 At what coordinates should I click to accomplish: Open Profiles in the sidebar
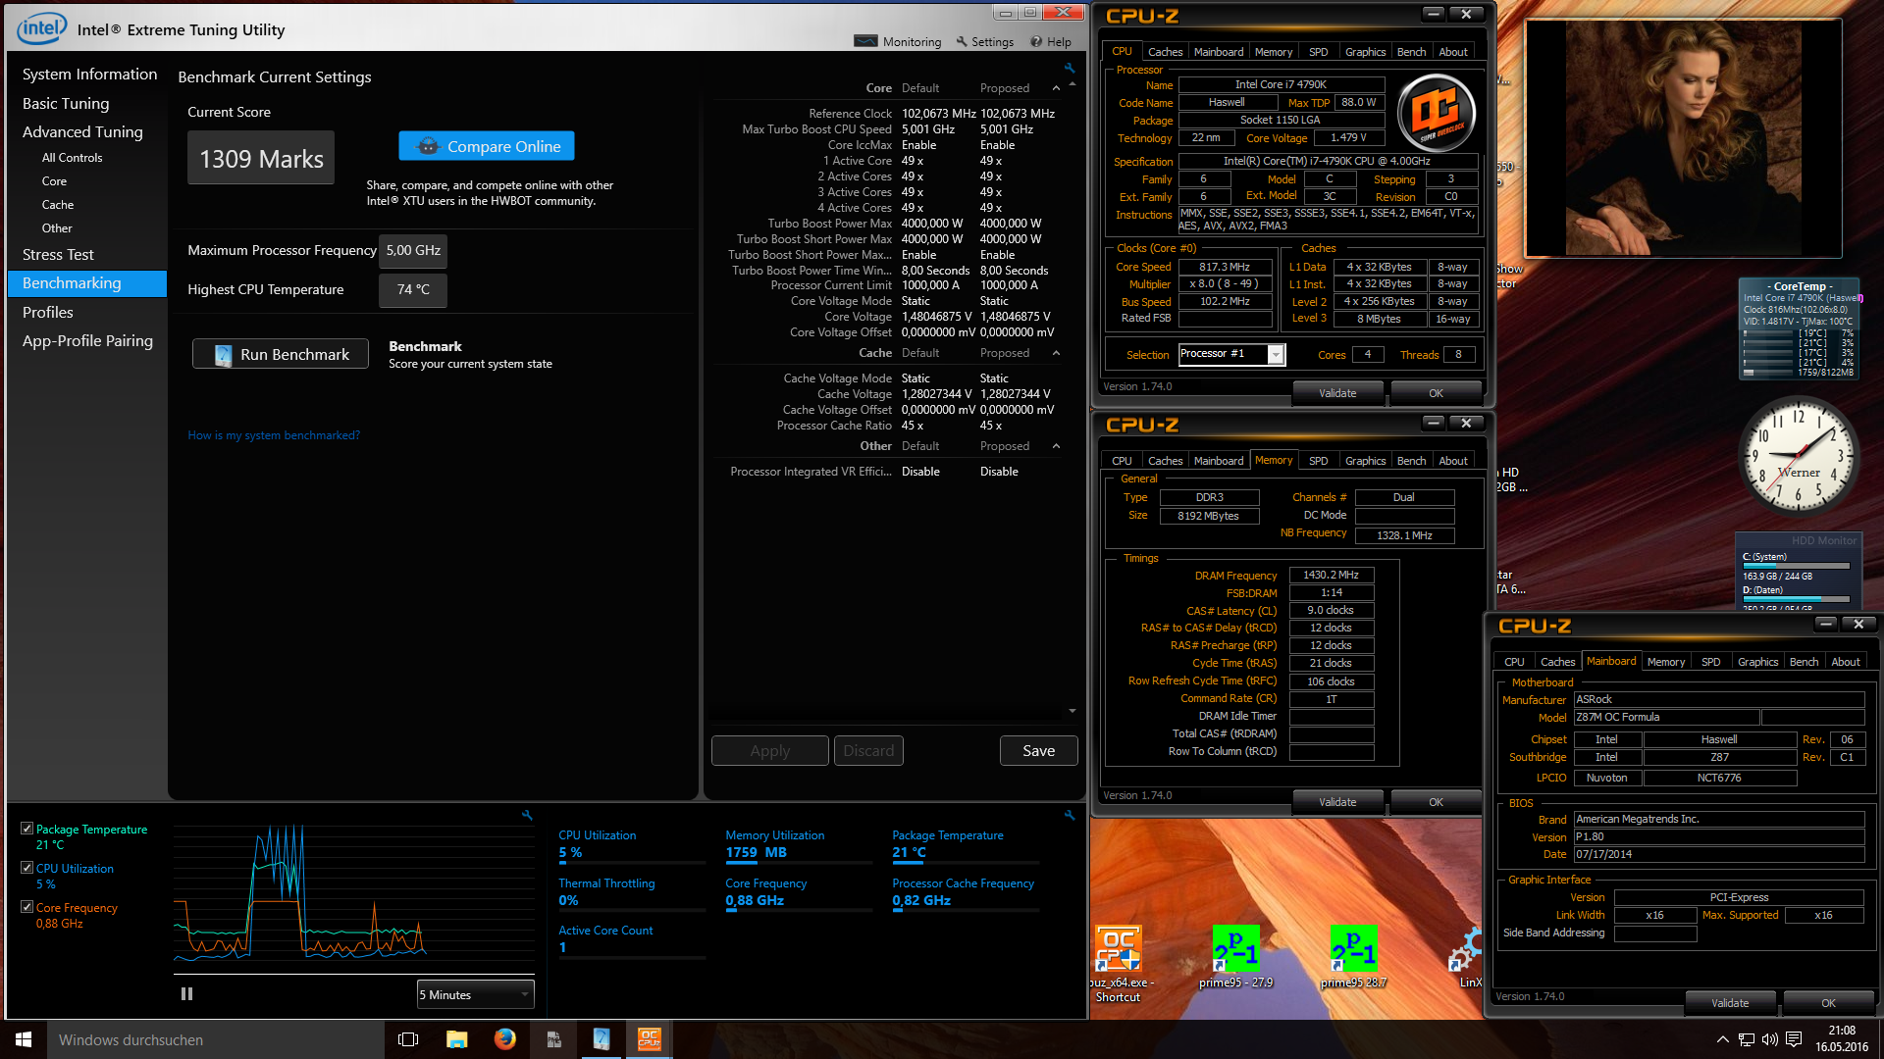coord(48,312)
